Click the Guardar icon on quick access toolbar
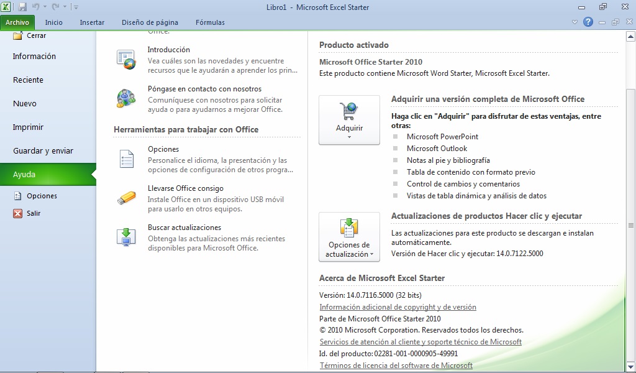Image resolution: width=636 pixels, height=373 pixels. point(24,6)
